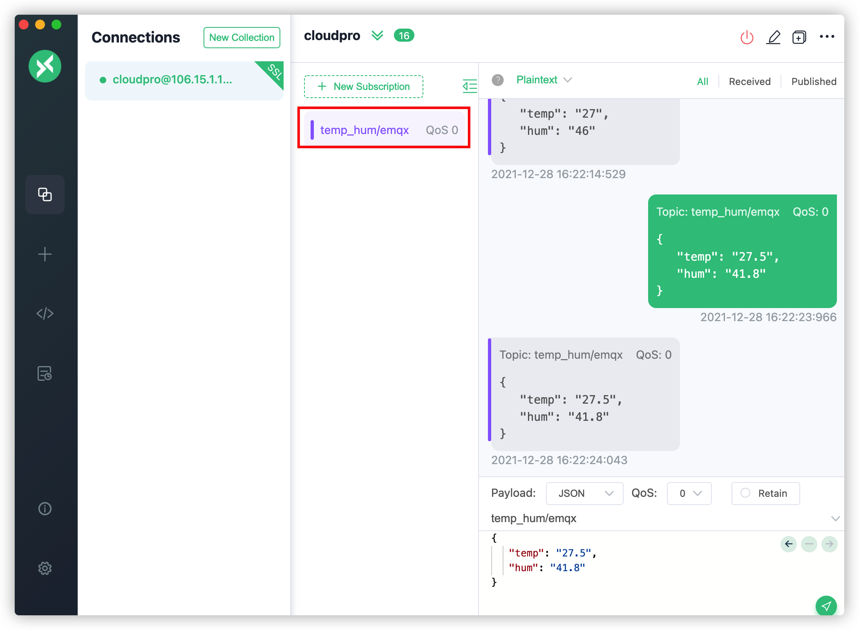Open the Log page in sidebar
The width and height of the screenshot is (859, 630).
[45, 373]
